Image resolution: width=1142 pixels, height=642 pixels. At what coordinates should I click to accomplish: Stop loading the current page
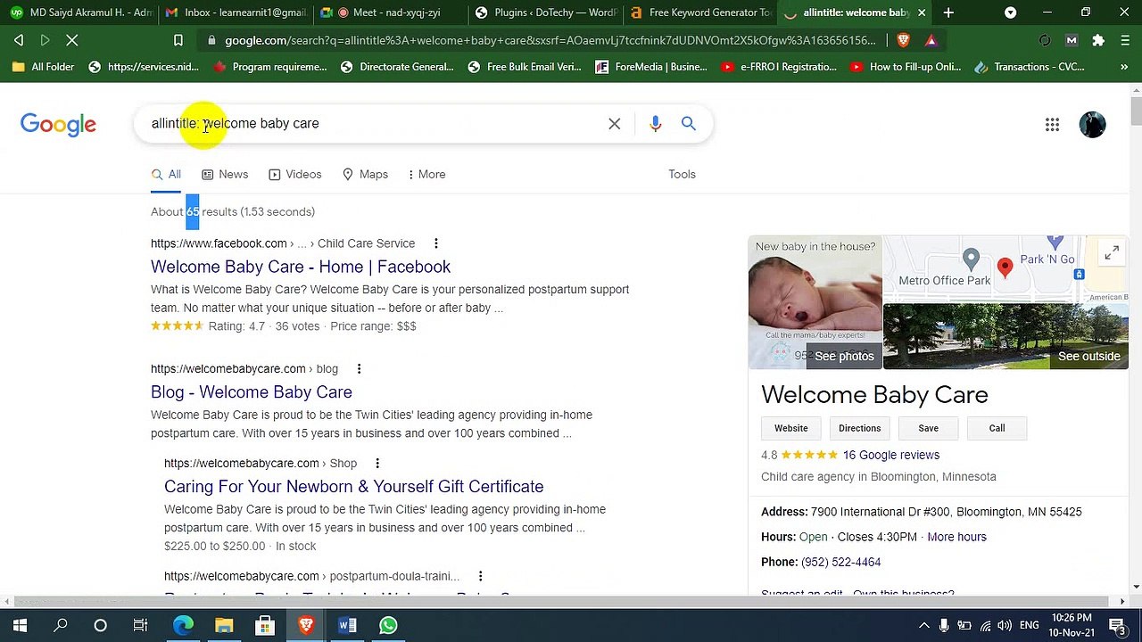(72, 40)
